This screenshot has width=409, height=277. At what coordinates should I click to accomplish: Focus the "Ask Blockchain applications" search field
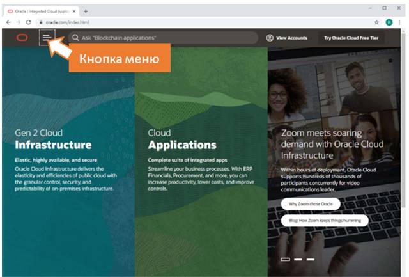tap(166, 38)
